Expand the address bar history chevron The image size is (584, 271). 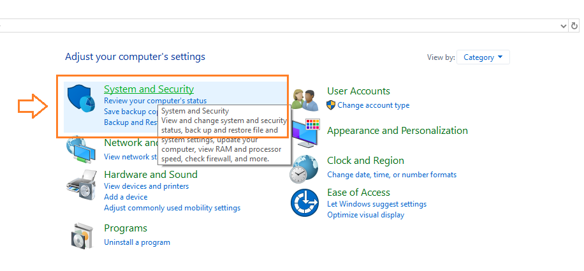tap(563, 26)
